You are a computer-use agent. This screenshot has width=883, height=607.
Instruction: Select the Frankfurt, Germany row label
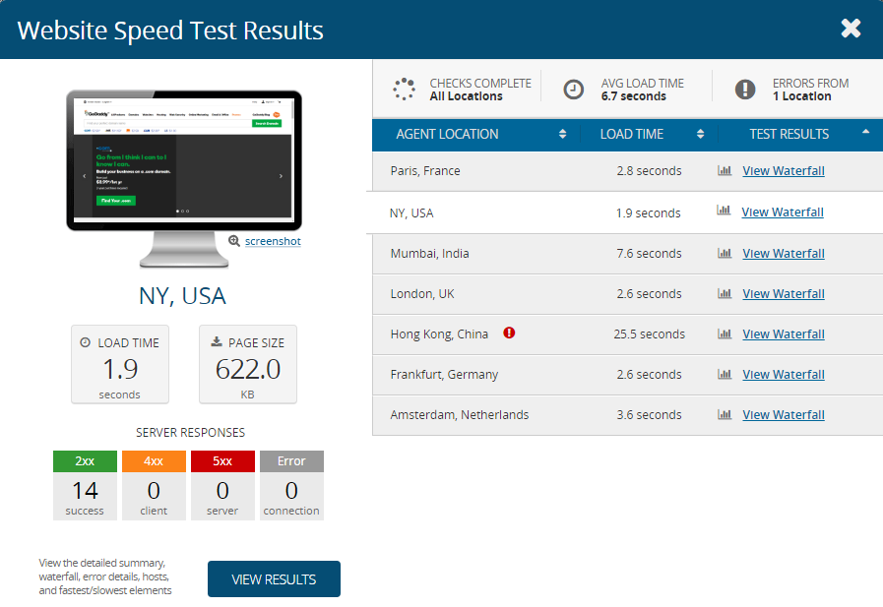coord(444,374)
